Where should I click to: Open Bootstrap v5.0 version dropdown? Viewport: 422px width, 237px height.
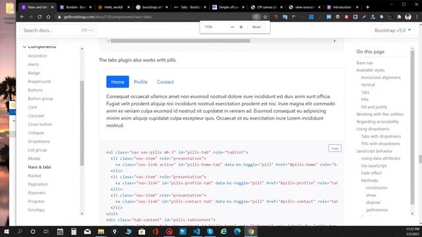(393, 30)
